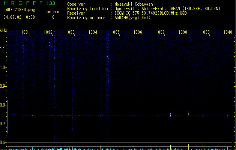
Task: Click the 1839 time marker
Action: [206, 32]
